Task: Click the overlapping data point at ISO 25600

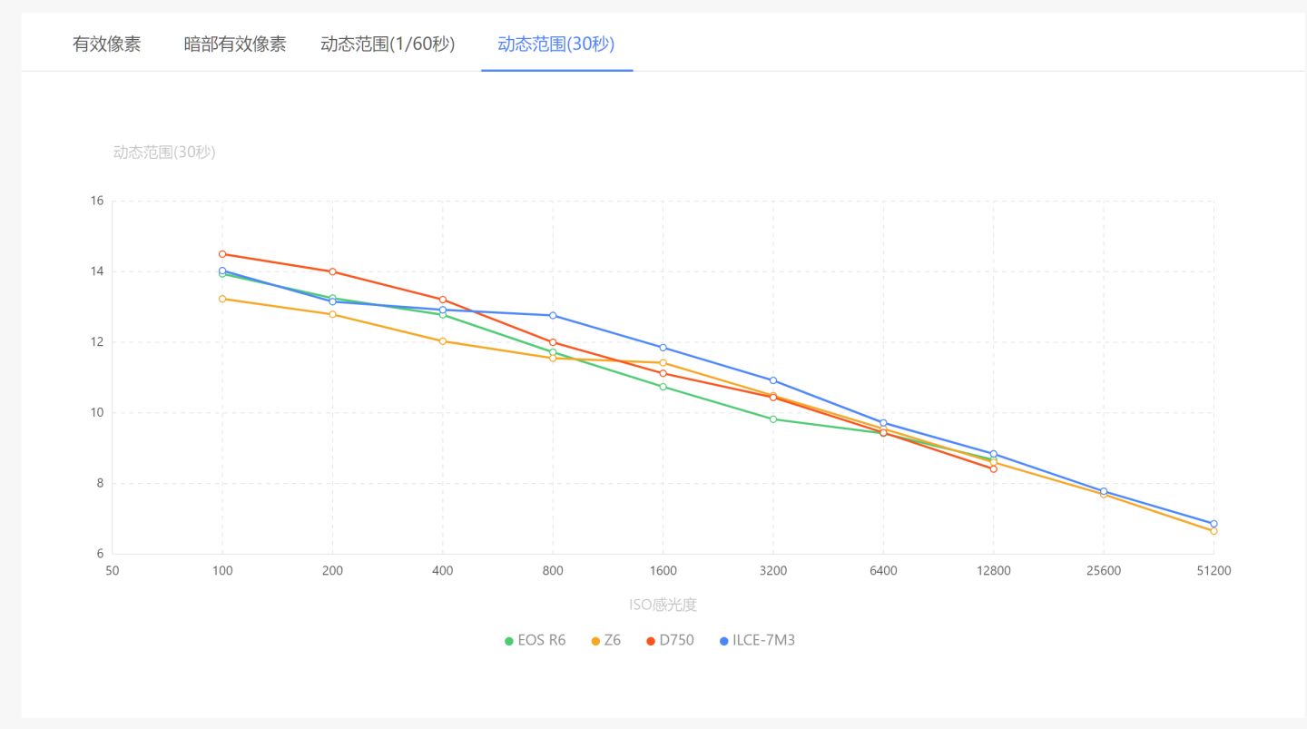Action: [1104, 491]
